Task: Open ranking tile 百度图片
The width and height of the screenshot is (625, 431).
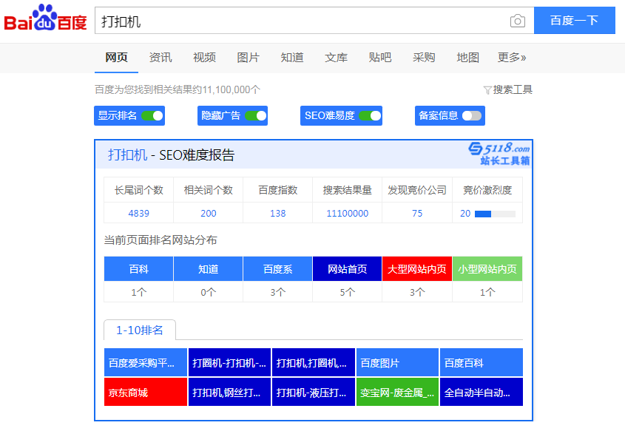Action: 397,362
